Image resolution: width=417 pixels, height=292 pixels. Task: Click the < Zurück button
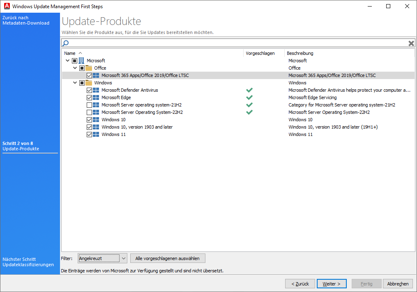[x=300, y=284]
